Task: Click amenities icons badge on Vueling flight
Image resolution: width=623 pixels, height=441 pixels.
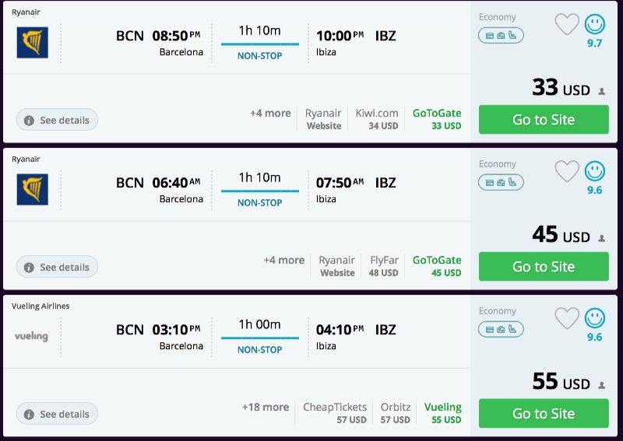Action: [x=501, y=330]
